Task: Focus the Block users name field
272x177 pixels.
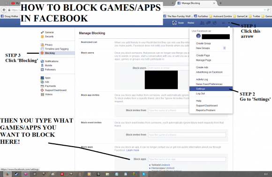Action: (x=169, y=68)
